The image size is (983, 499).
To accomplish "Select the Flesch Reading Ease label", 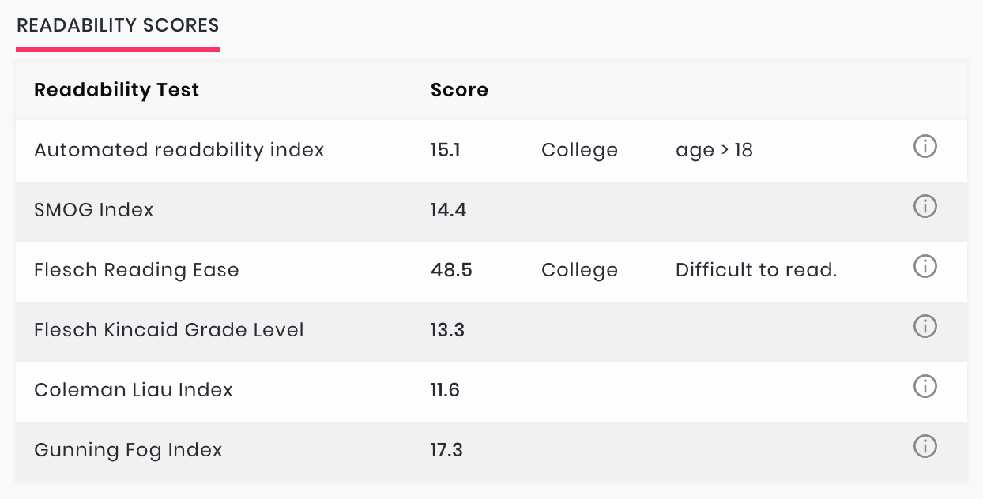I will click(x=136, y=270).
